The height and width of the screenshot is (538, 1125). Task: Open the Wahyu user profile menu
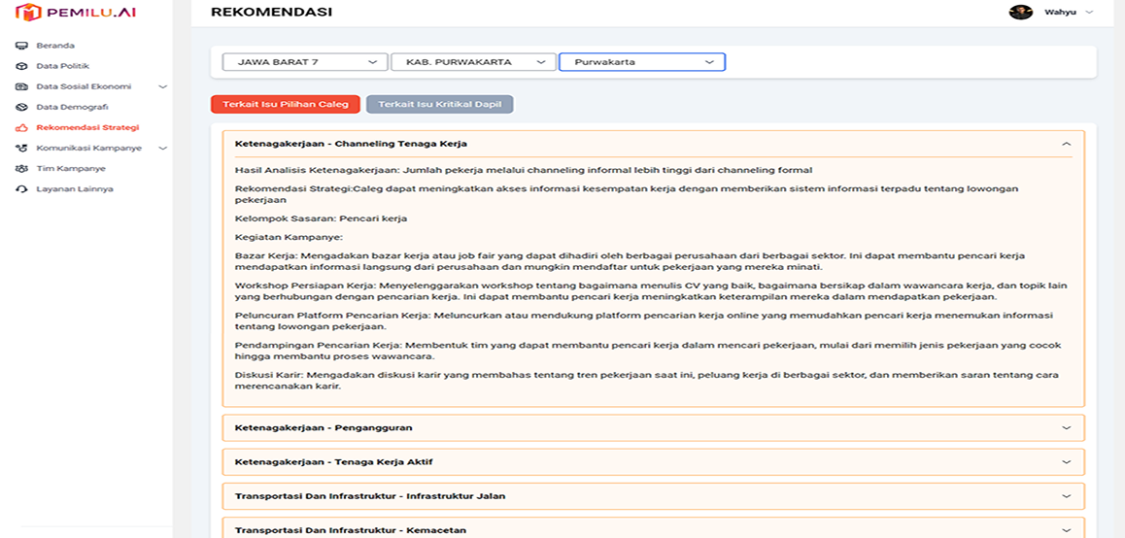pyautogui.click(x=1054, y=13)
